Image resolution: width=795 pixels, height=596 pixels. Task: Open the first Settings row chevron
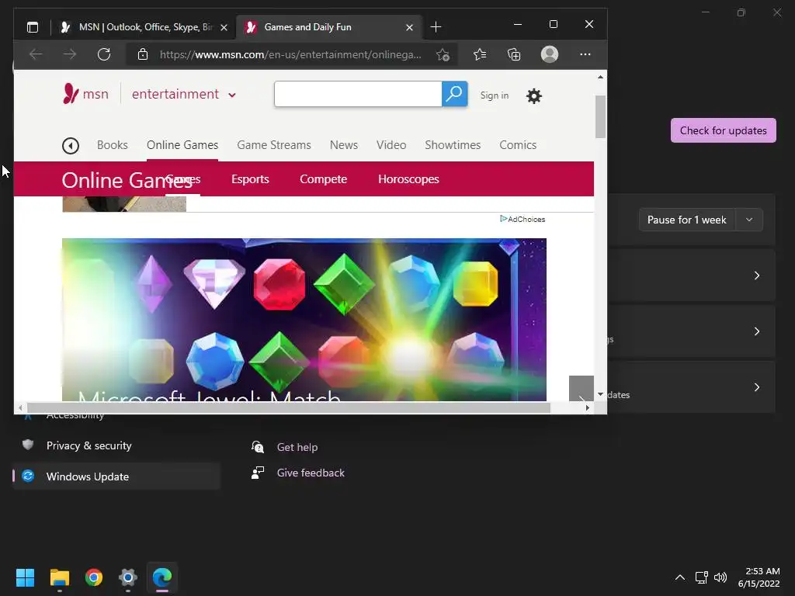(756, 275)
